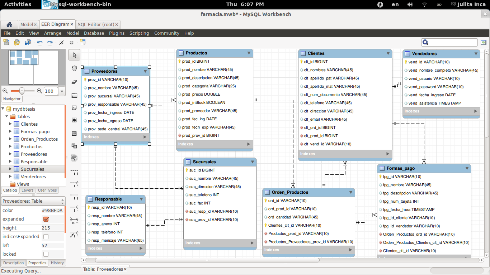Screen dimensions: 490x275
Task: Click the undo arrow icon
Action: pyautogui.click(x=40, y=42)
